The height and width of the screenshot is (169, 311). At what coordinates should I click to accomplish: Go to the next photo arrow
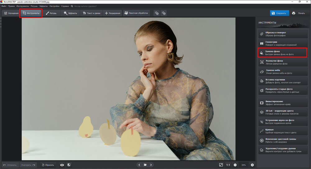click(x=151, y=165)
